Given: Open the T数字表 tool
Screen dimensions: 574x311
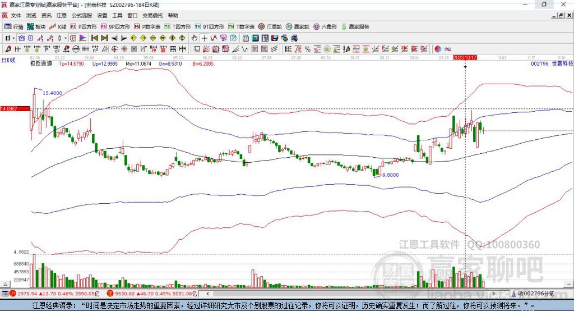Looking at the screenshot, I should (241, 27).
